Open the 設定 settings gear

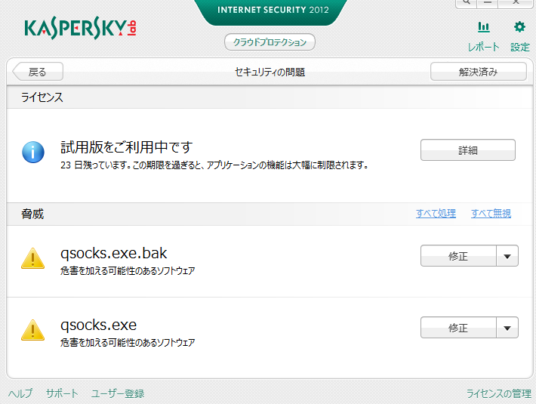(519, 36)
